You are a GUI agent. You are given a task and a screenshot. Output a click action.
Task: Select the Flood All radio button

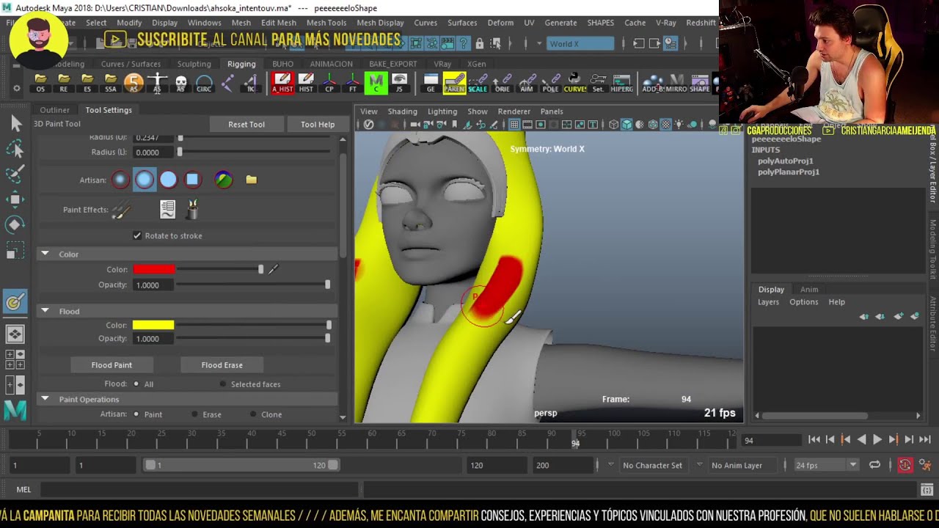[x=136, y=384]
